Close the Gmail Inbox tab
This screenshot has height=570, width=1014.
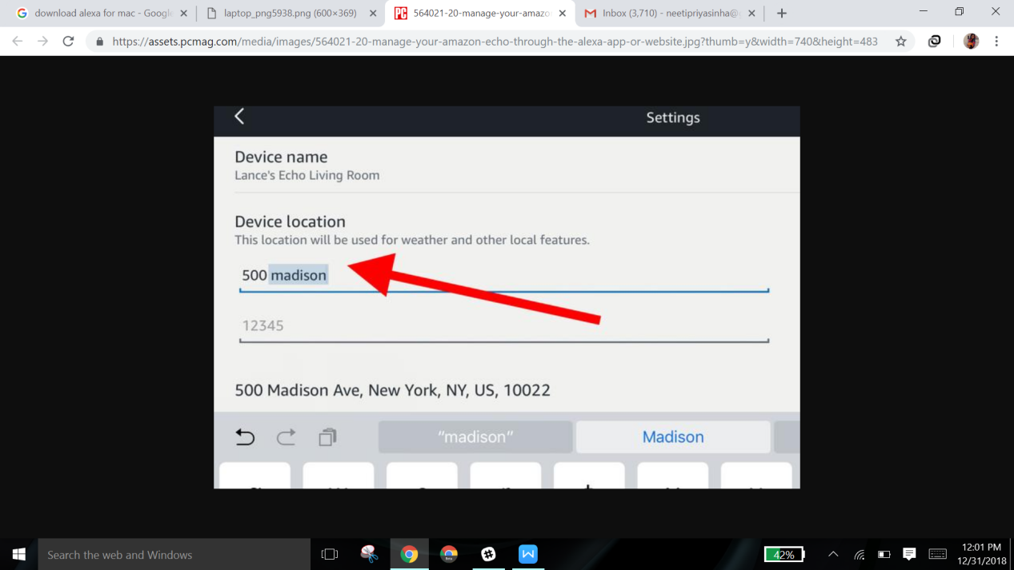coord(751,14)
